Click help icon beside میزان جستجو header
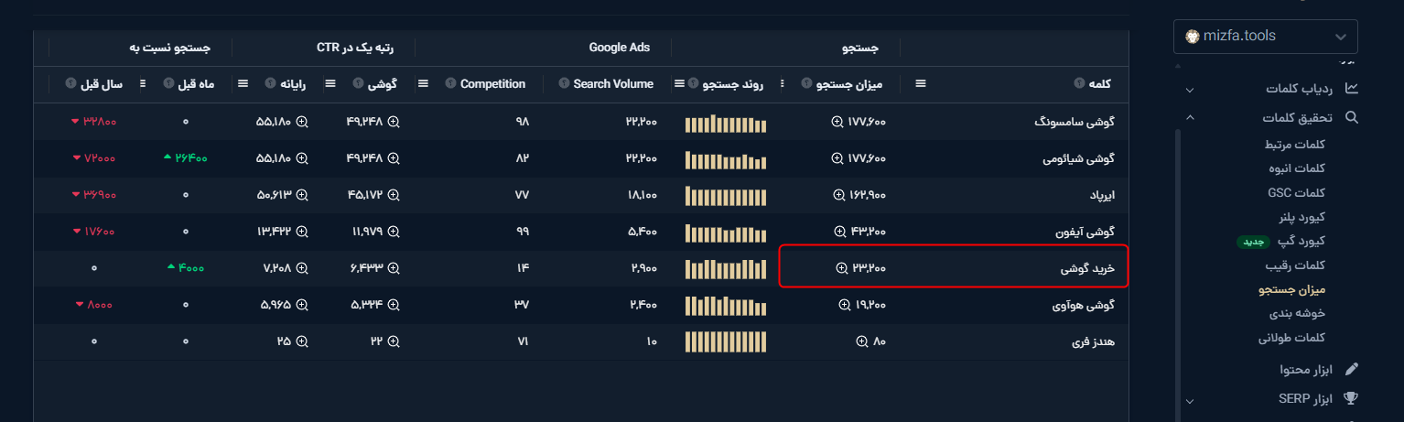The width and height of the screenshot is (1404, 422). (x=806, y=83)
